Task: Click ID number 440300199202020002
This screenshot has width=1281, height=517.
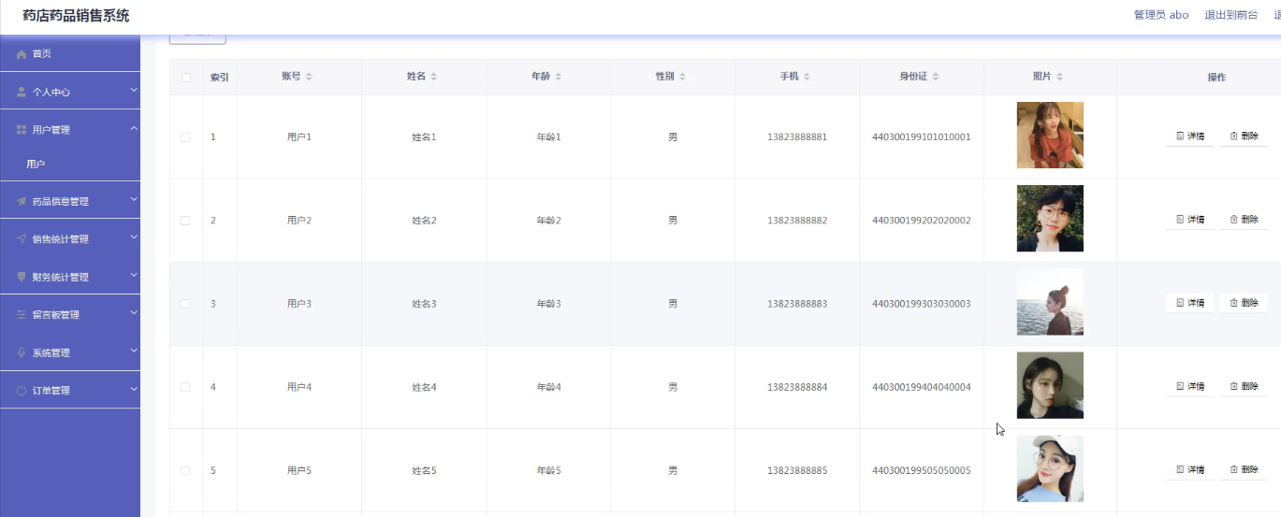Action: click(922, 221)
